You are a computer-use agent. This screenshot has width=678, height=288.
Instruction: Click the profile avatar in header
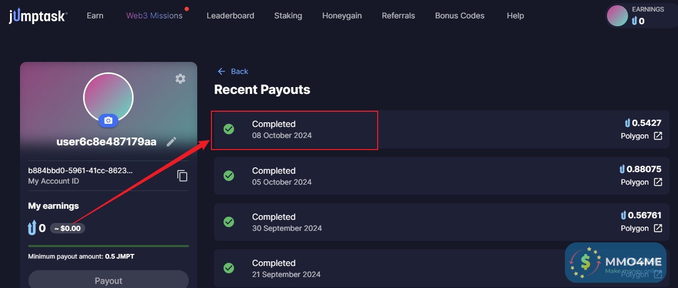click(618, 16)
